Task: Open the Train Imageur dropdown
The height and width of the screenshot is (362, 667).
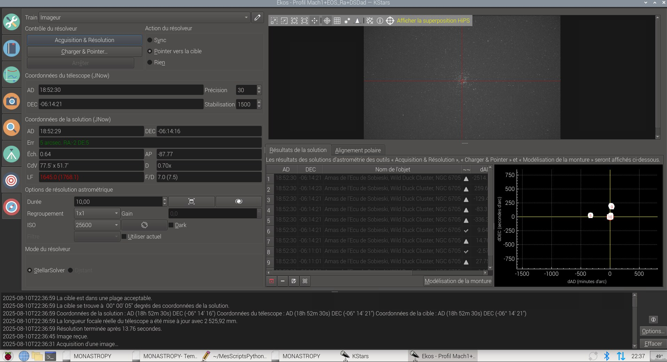Action: (144, 17)
